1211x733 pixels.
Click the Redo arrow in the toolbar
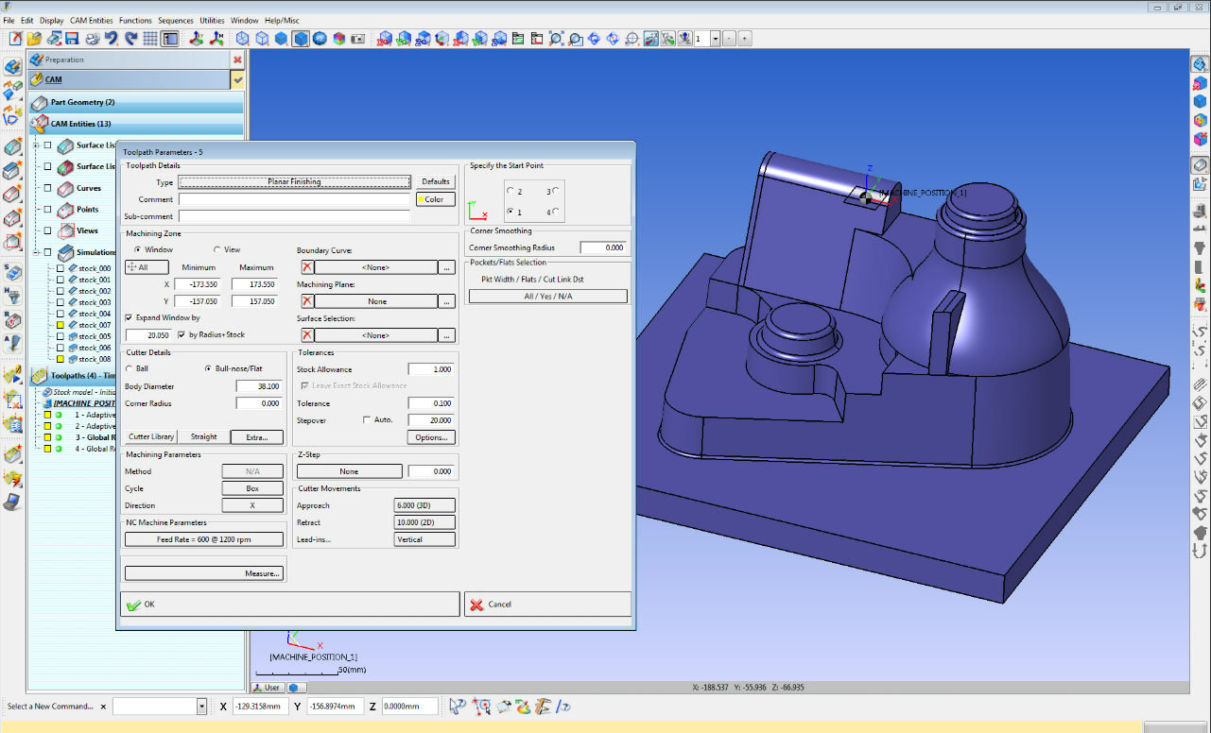[x=130, y=39]
